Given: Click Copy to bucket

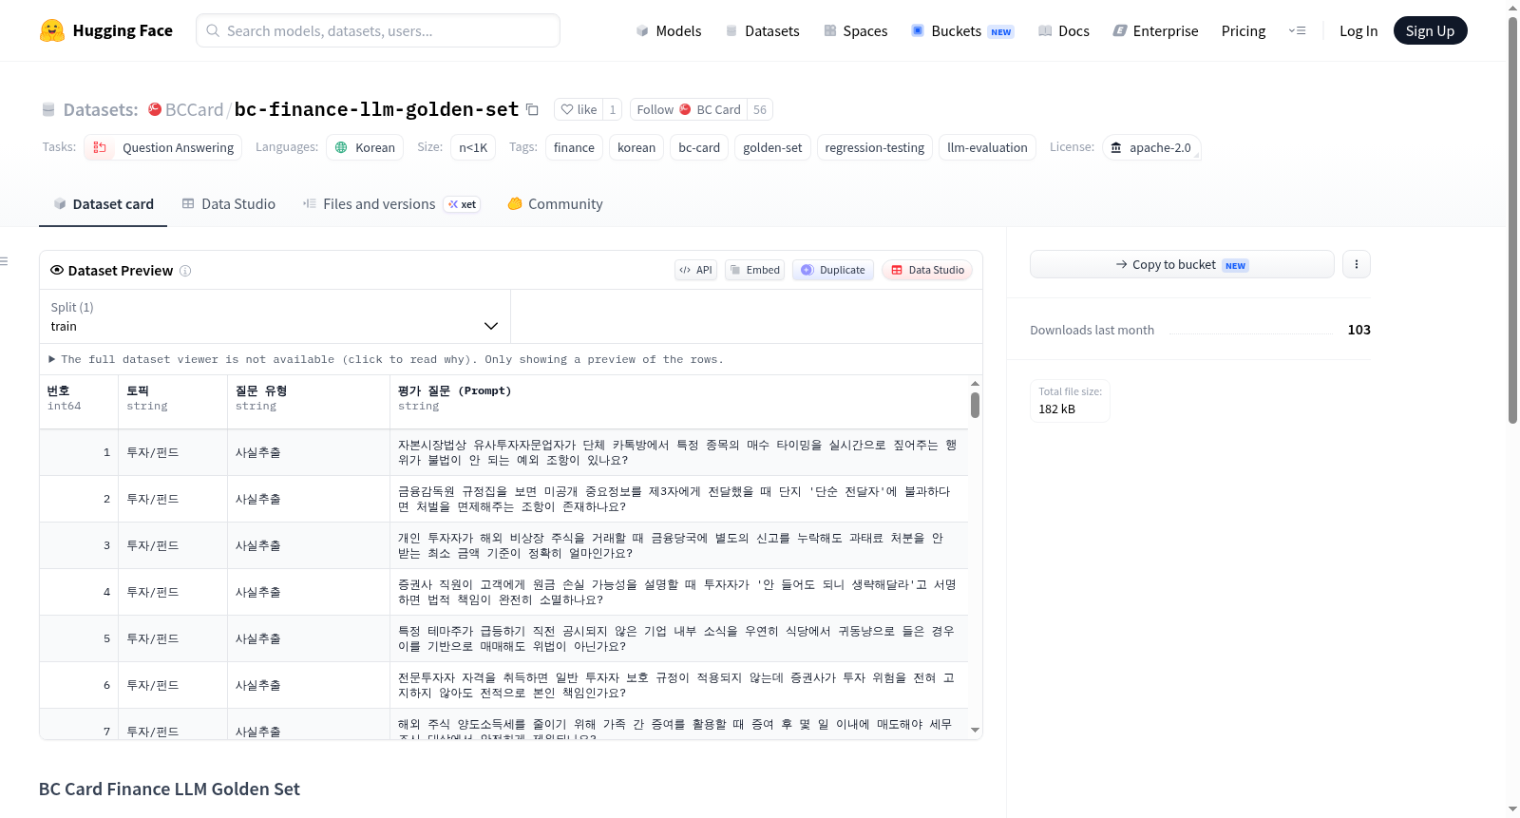Looking at the screenshot, I should pos(1182,264).
